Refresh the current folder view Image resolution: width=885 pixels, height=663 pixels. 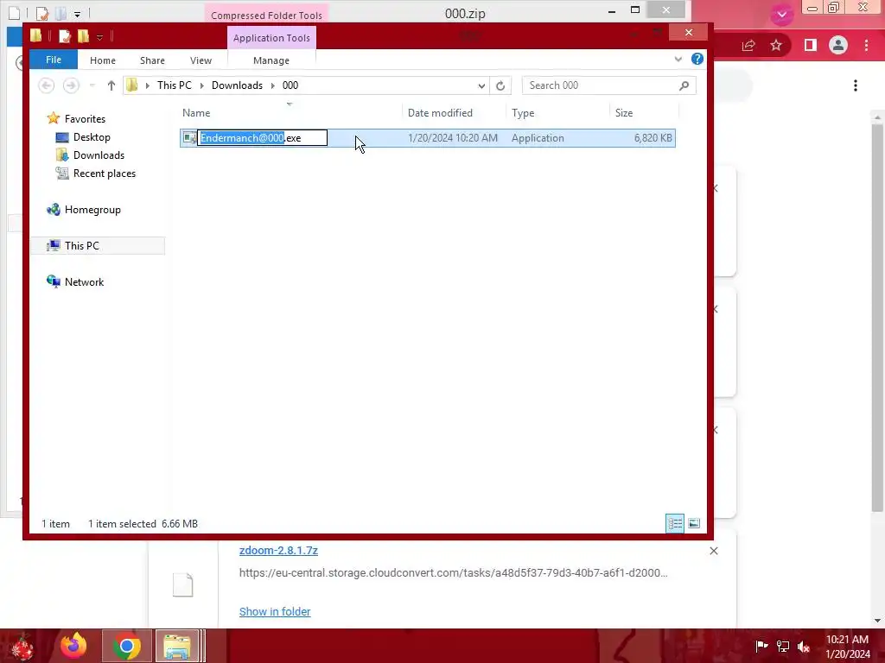point(500,85)
